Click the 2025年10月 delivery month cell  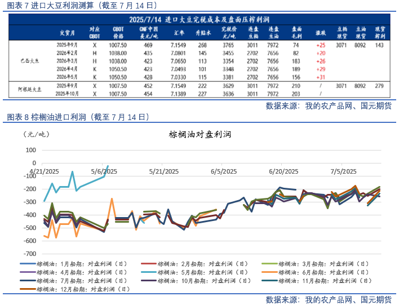point(67,94)
